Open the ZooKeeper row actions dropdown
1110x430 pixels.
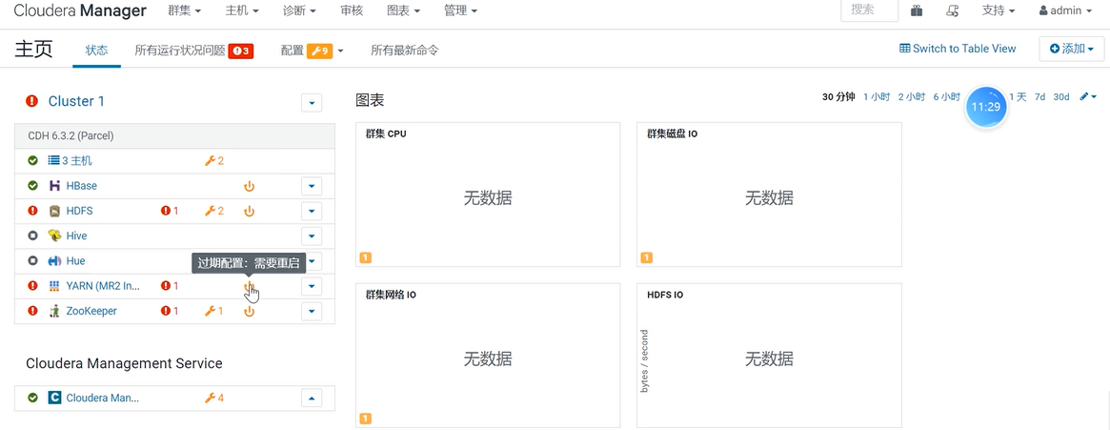coord(312,311)
